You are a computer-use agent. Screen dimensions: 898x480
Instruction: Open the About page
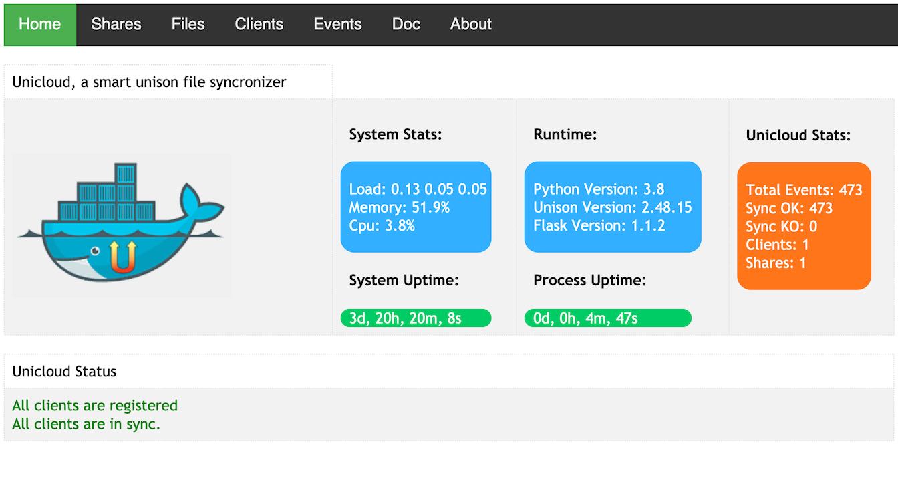pos(471,25)
